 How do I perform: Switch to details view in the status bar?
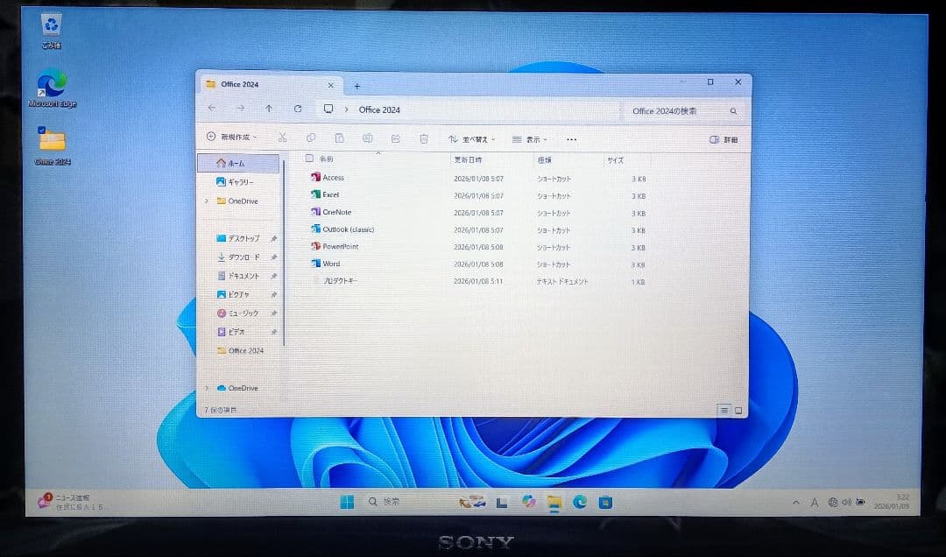724,410
